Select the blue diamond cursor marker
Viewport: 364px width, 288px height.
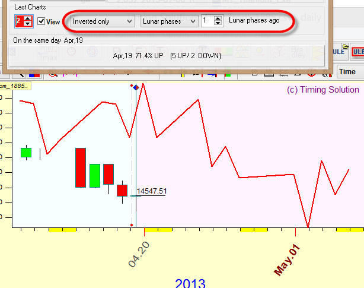click(136, 87)
